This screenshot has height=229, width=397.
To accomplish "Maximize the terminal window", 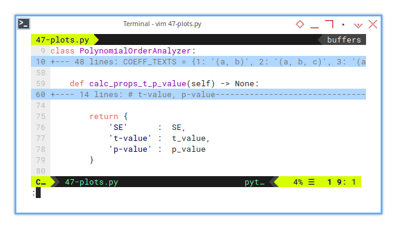I will 329,24.
